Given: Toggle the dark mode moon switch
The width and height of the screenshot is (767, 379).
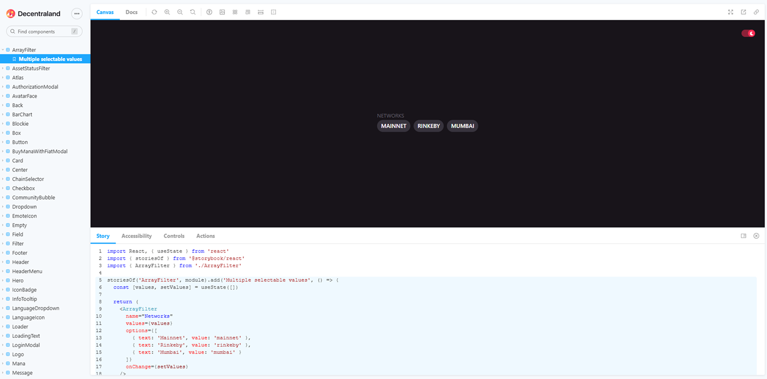Looking at the screenshot, I should click(748, 33).
